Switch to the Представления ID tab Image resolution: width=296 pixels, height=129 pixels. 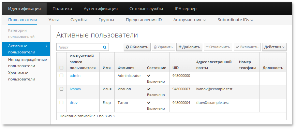[x=144, y=20]
